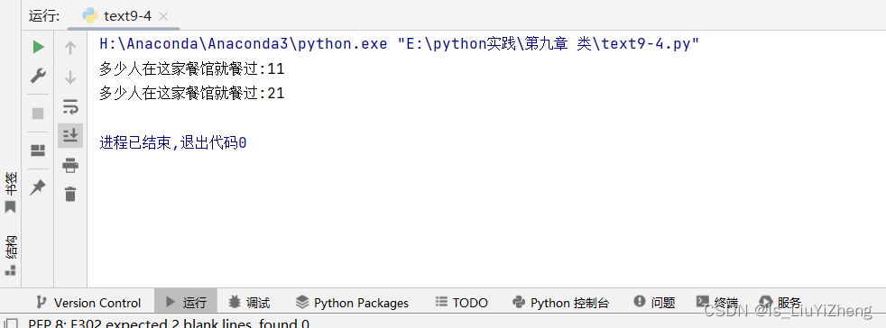Open the 终端 terminal tool window

click(x=717, y=303)
